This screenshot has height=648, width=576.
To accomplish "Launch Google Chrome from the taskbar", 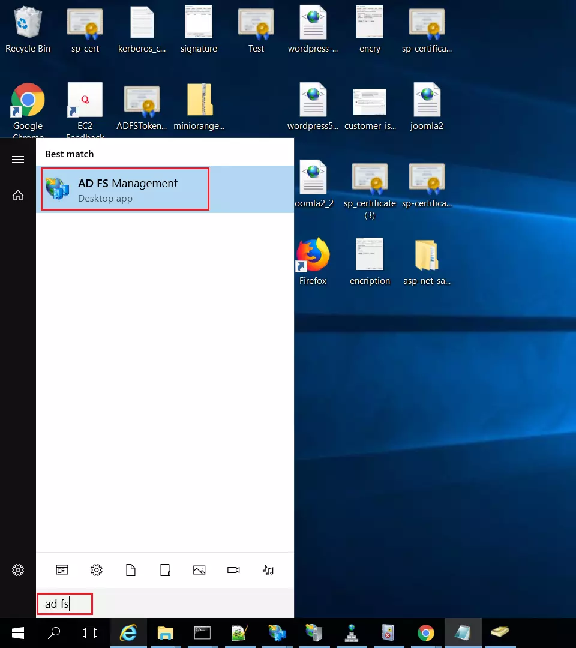I will 425,633.
